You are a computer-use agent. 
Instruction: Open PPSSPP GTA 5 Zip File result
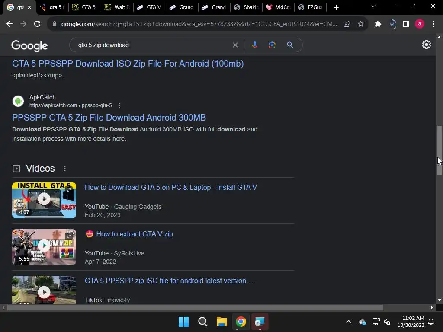click(x=109, y=118)
